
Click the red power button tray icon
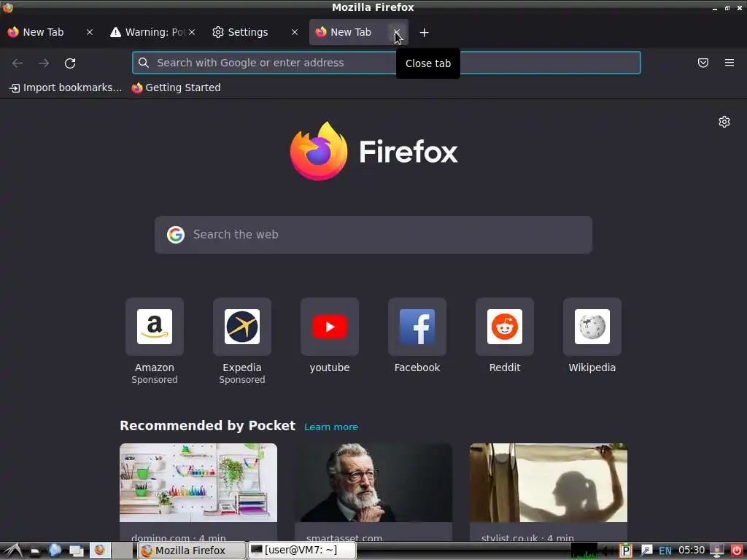737,551
